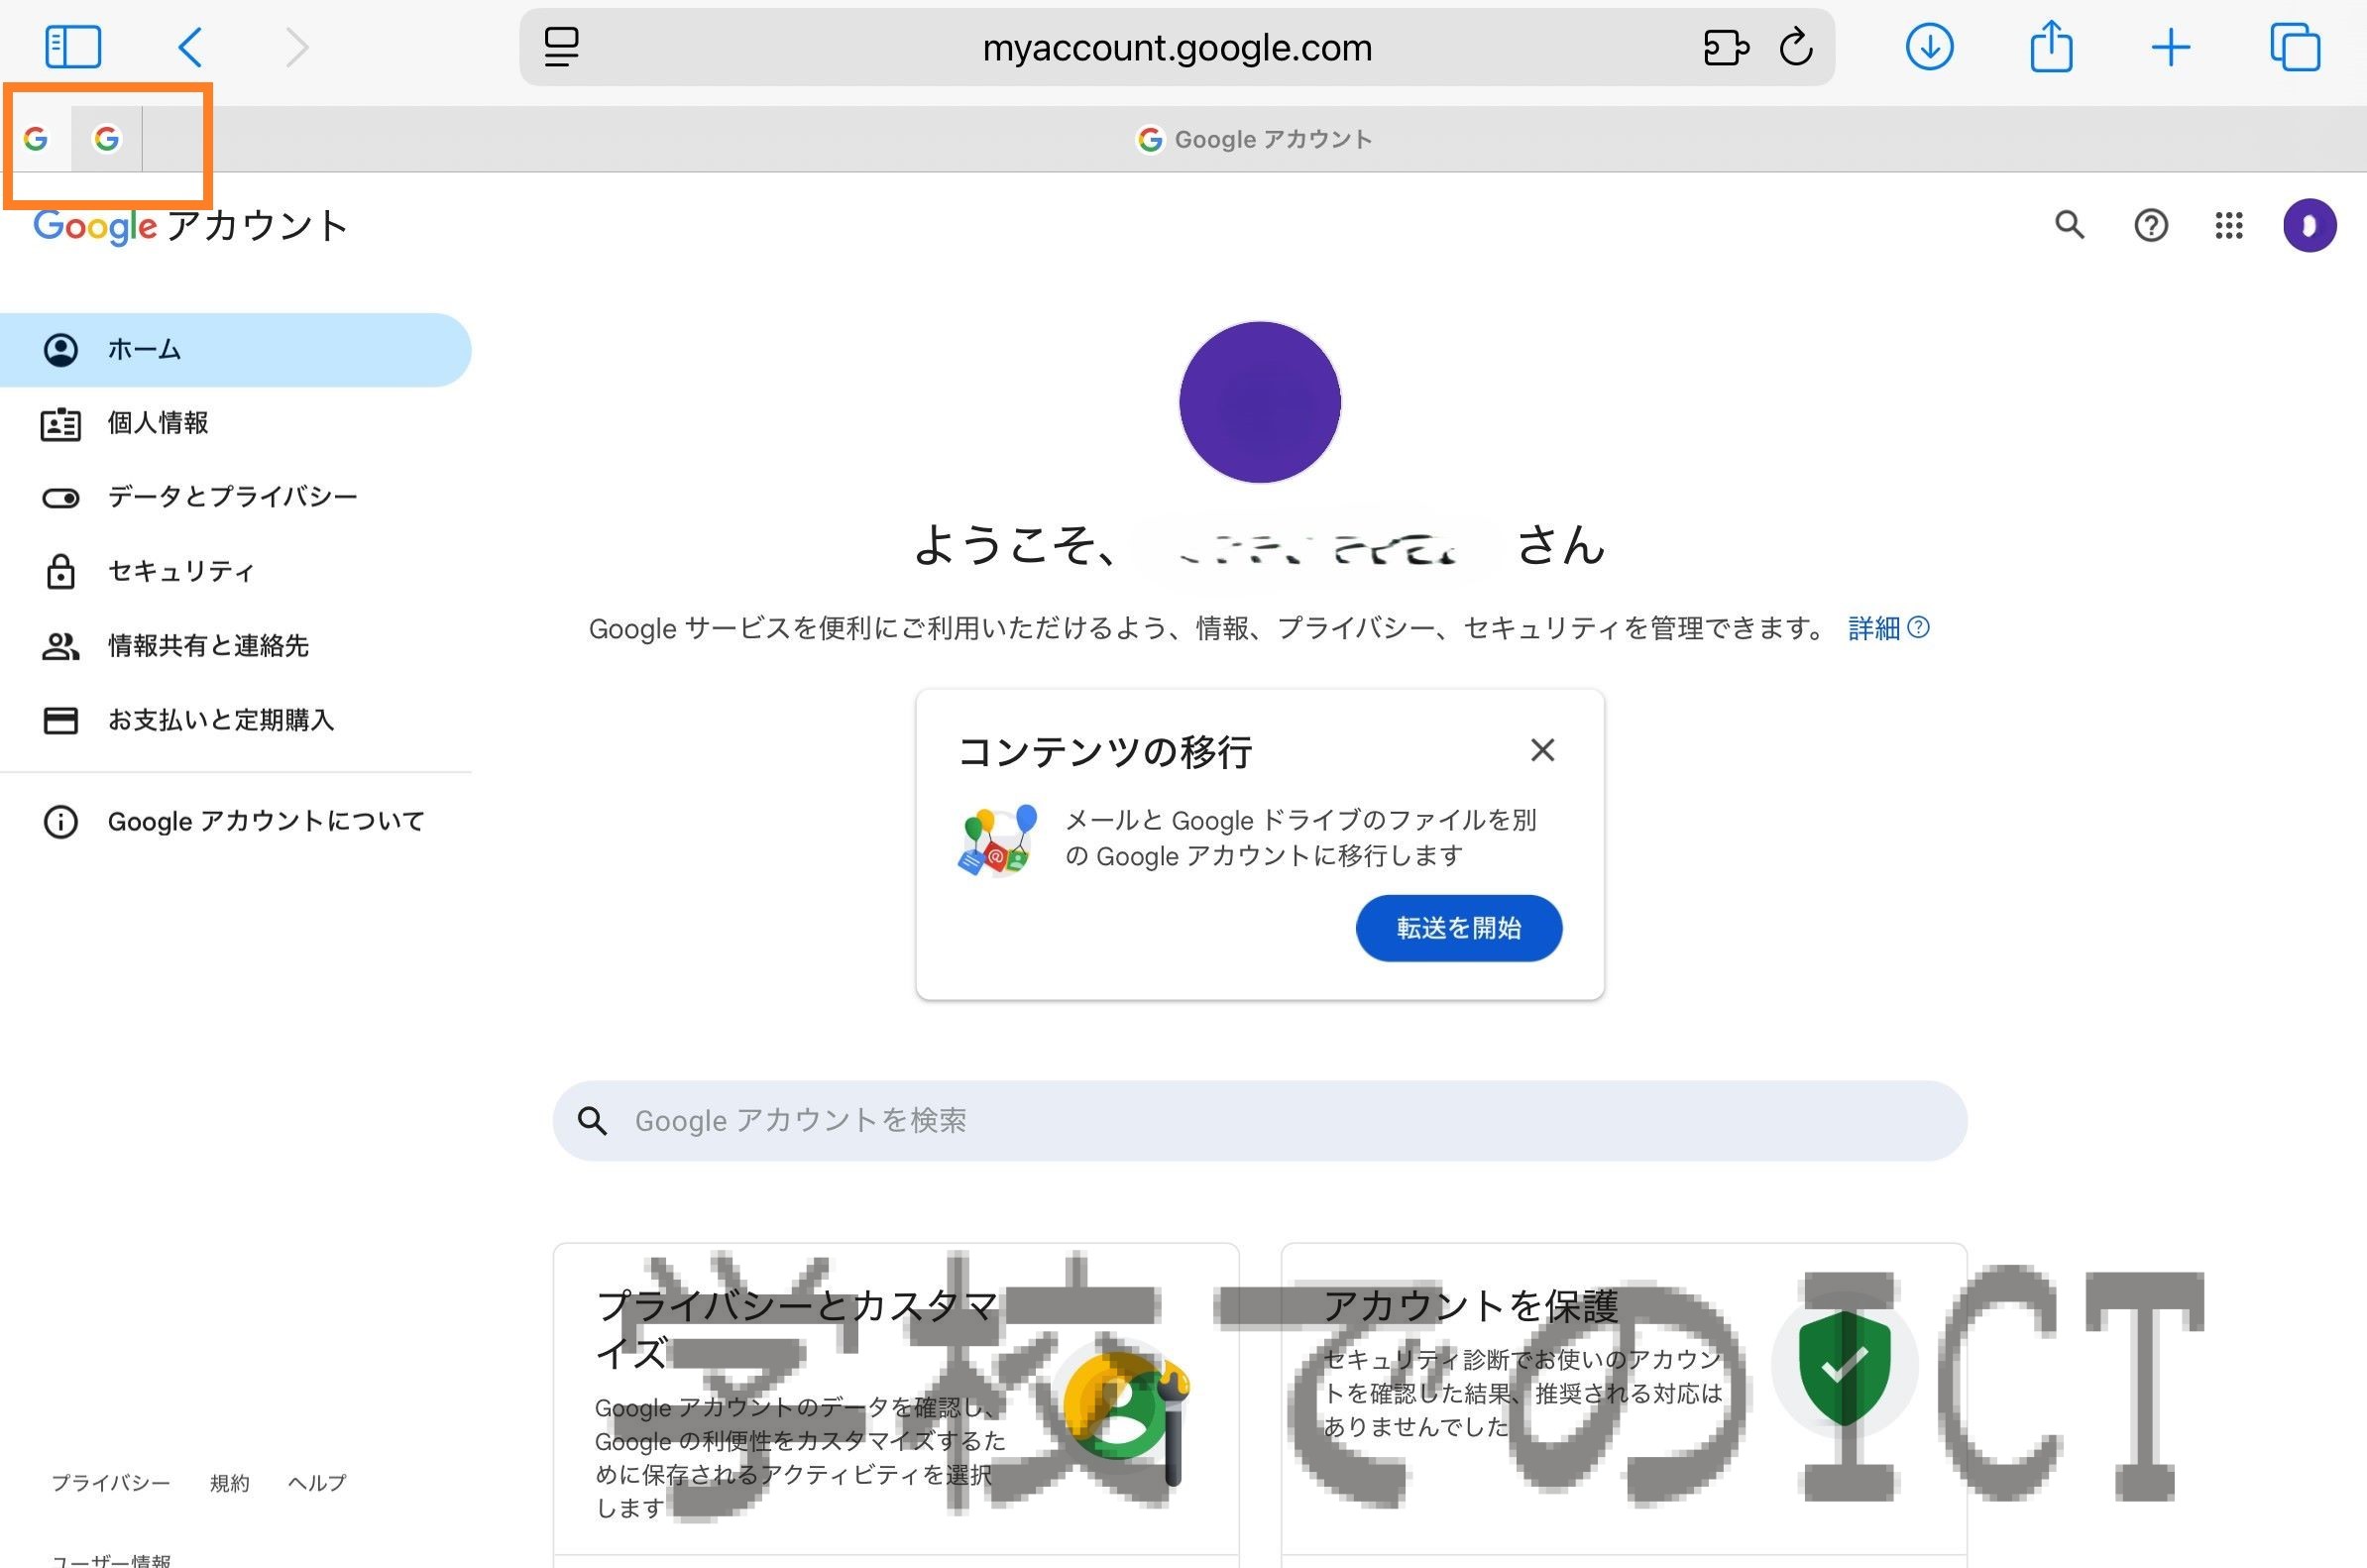Open the Google apps grid
This screenshot has width=2367, height=1568.
(2229, 225)
